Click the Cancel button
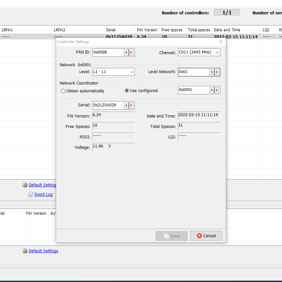 click(x=206, y=236)
